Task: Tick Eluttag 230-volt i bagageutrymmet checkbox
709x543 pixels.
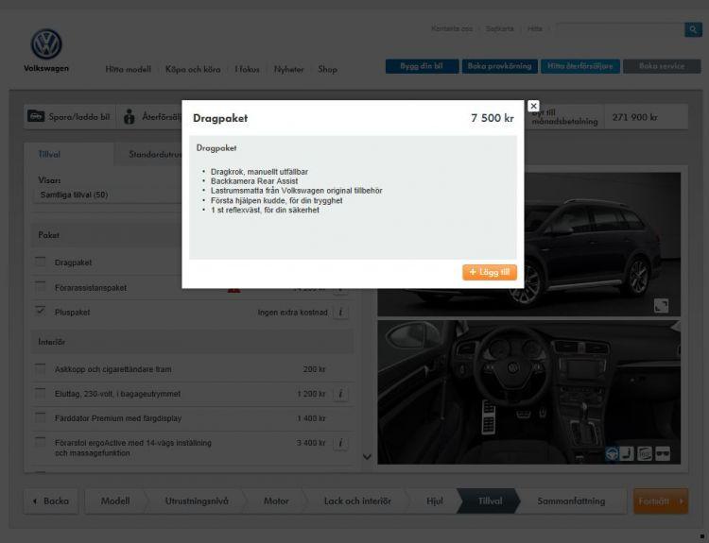Action: [x=41, y=393]
